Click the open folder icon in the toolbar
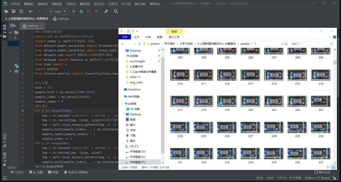This screenshot has width=341, height=182. [x=6, y=11]
